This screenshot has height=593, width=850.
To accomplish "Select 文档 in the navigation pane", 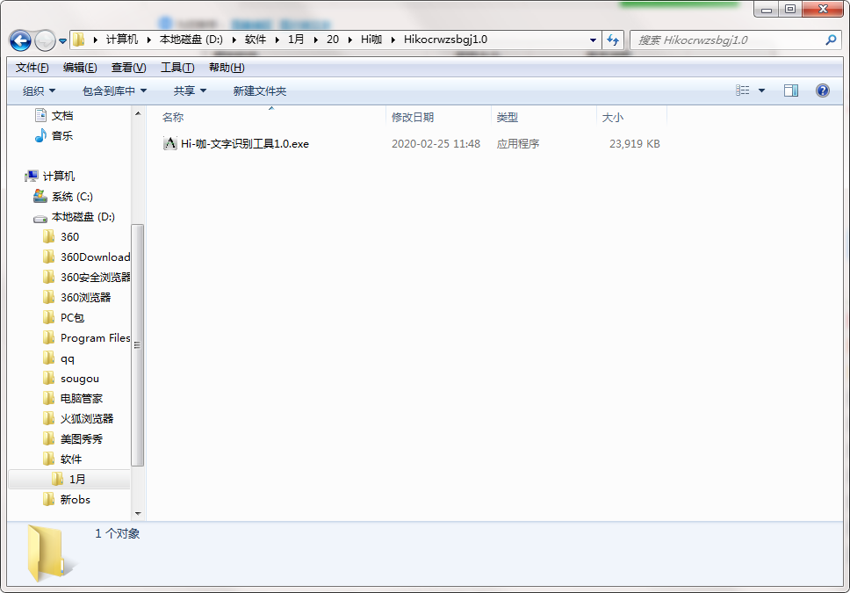I will point(62,116).
